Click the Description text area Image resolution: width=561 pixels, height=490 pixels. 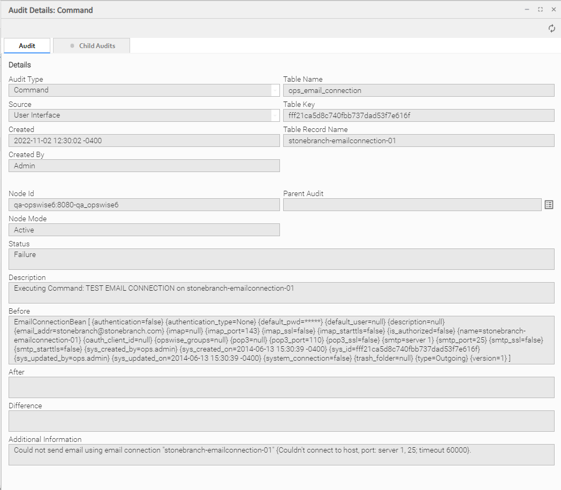pyautogui.click(x=281, y=293)
